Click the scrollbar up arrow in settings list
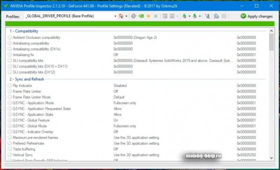 click(x=272, y=31)
